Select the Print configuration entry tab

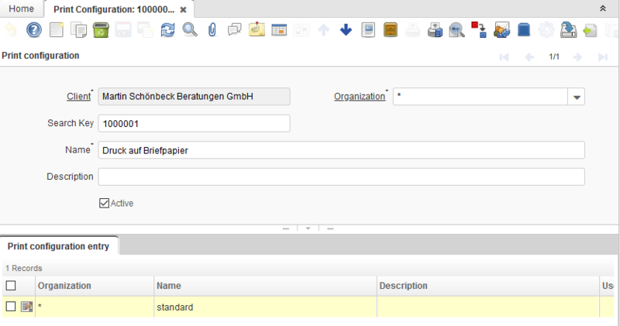click(59, 246)
